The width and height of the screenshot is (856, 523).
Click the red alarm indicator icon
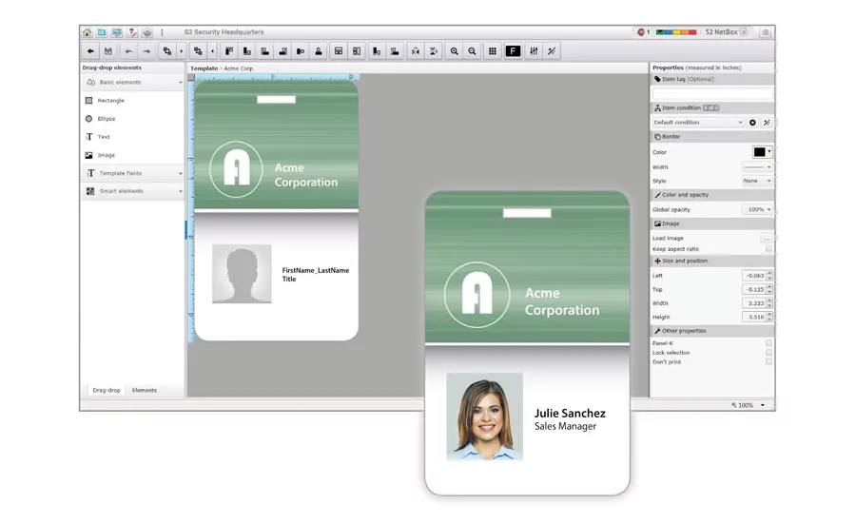[641, 31]
